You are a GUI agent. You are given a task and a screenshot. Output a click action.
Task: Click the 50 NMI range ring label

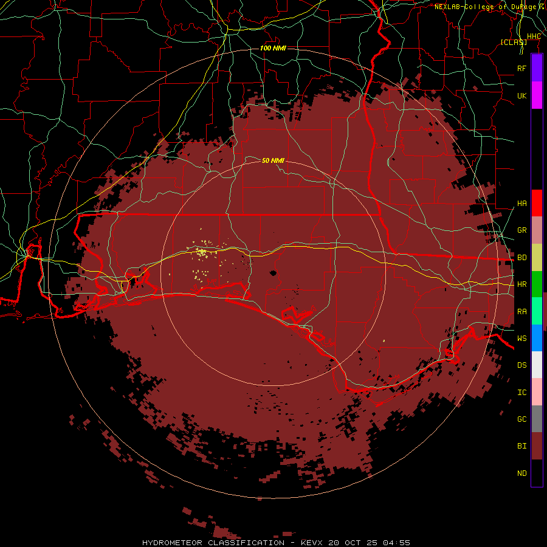point(273,160)
